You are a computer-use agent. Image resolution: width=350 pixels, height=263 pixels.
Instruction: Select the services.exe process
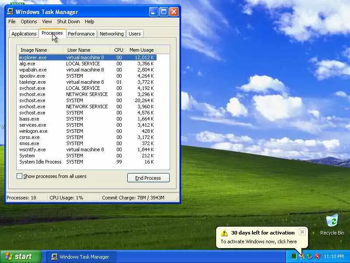(87, 125)
